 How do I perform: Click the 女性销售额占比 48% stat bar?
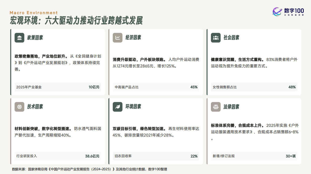[x=254, y=87]
